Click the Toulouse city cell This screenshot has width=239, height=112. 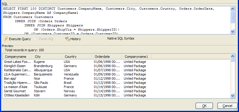point(40,87)
